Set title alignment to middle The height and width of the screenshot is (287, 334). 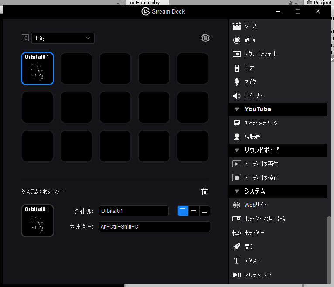click(x=194, y=211)
